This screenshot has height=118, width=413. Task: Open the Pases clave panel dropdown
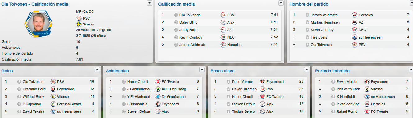(307, 70)
